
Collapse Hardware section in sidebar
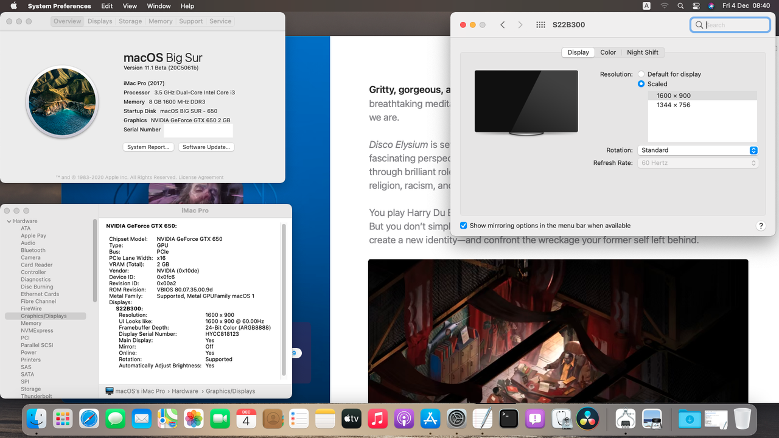pos(9,221)
